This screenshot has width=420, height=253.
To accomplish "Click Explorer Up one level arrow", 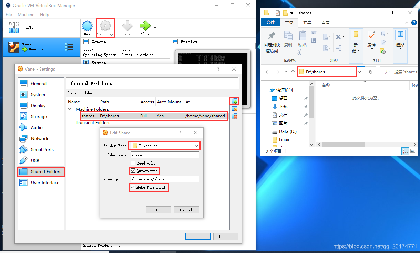I will (x=293, y=72).
